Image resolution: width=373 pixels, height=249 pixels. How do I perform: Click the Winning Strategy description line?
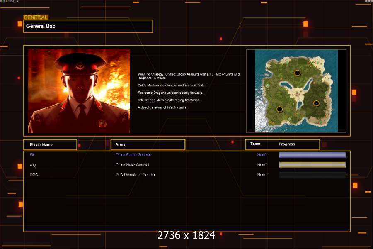click(189, 76)
